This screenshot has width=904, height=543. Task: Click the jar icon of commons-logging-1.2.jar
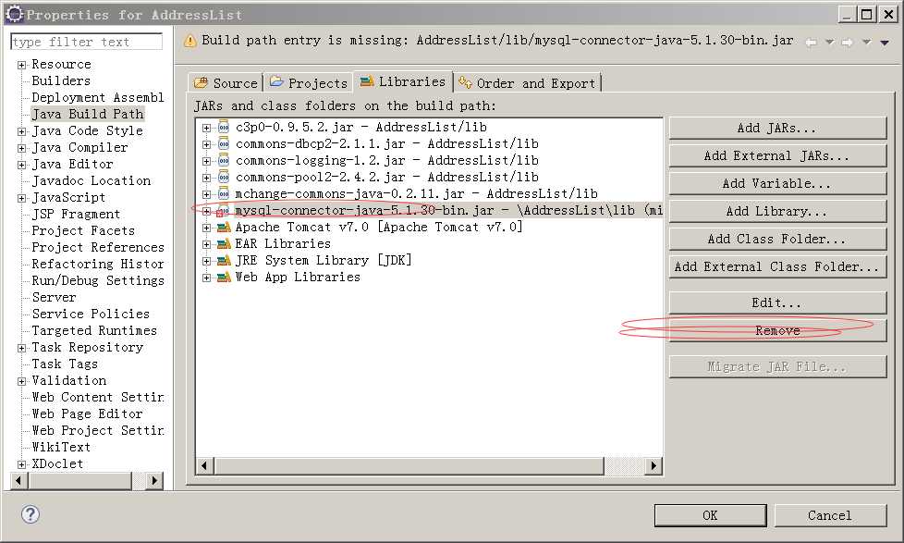224,161
